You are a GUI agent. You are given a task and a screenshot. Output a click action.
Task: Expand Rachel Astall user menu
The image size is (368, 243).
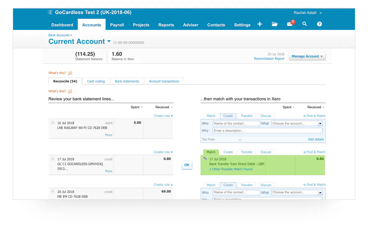pos(320,13)
